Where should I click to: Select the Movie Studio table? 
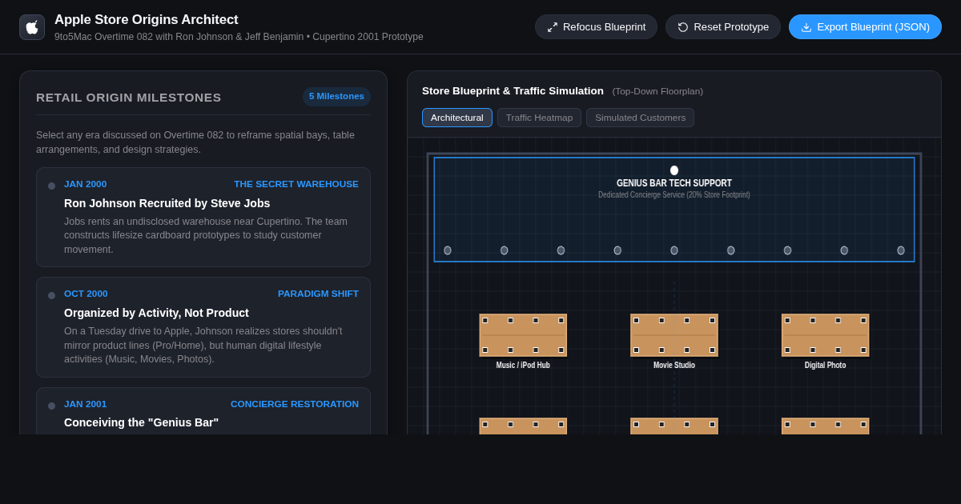[x=674, y=335]
